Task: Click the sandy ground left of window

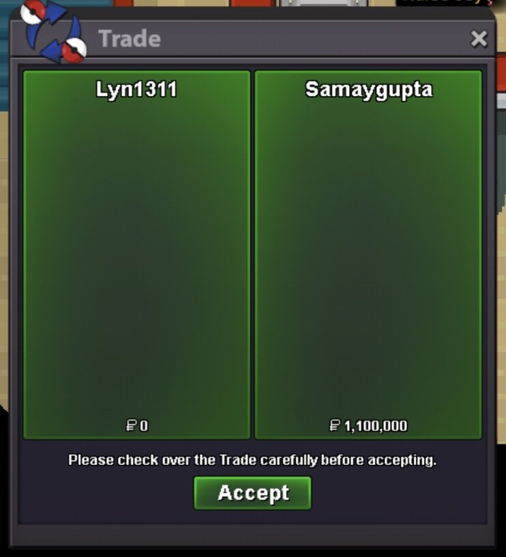Action: [4, 248]
